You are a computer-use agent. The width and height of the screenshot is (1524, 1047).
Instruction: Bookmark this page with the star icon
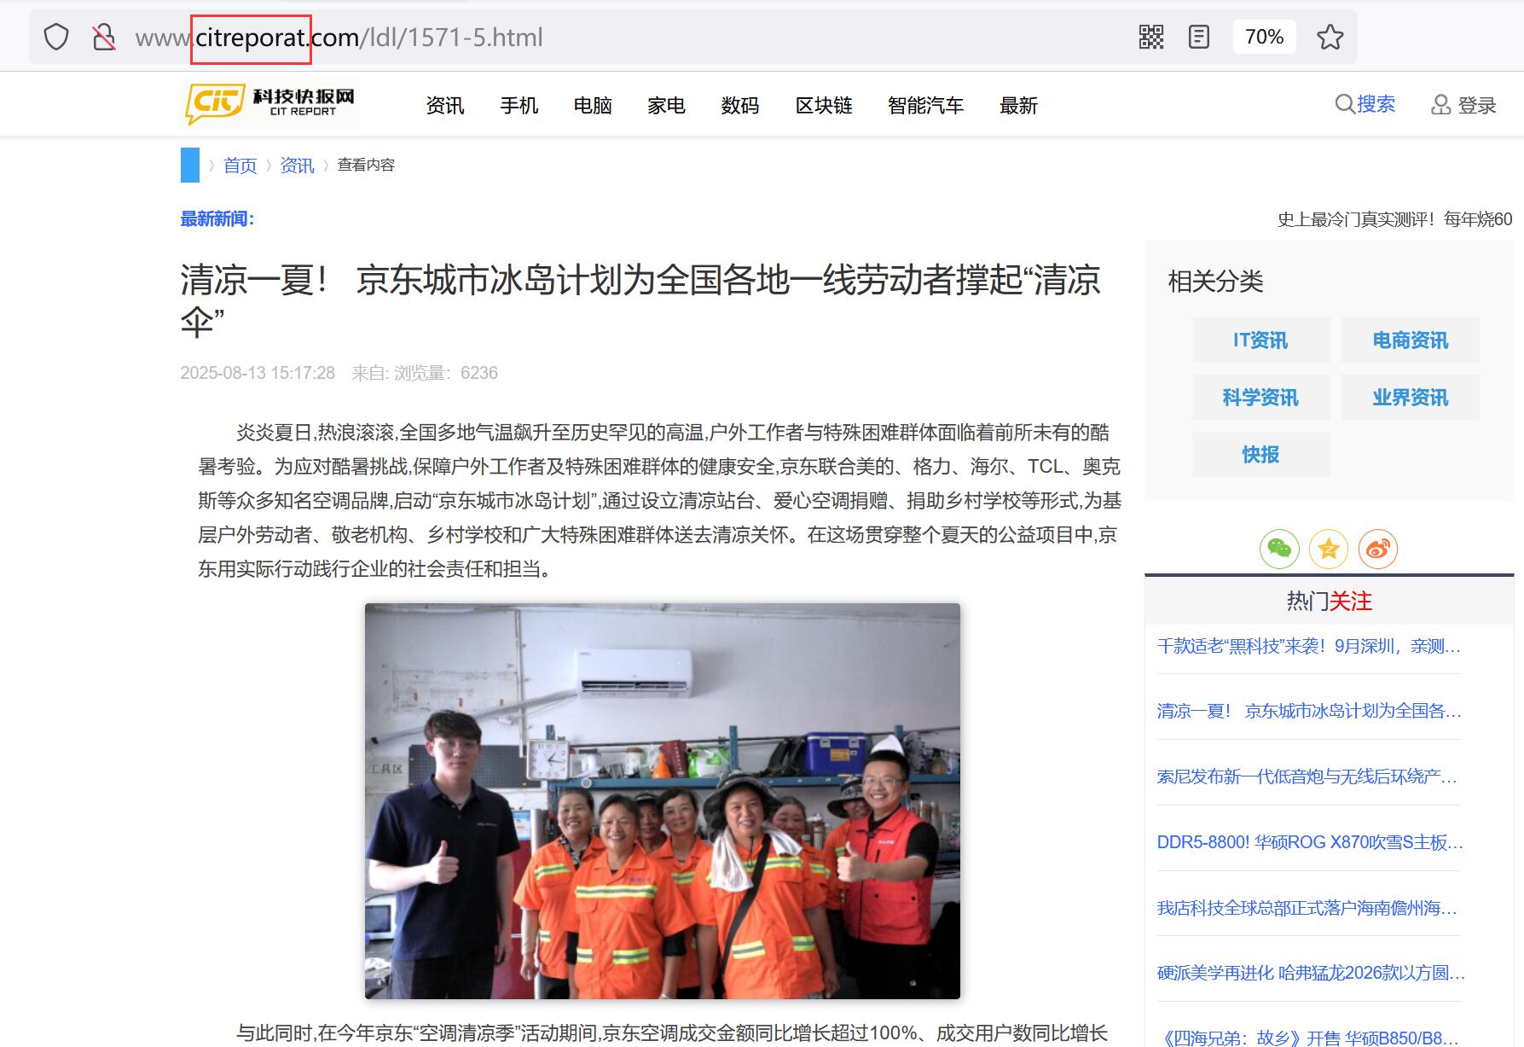(x=1330, y=37)
